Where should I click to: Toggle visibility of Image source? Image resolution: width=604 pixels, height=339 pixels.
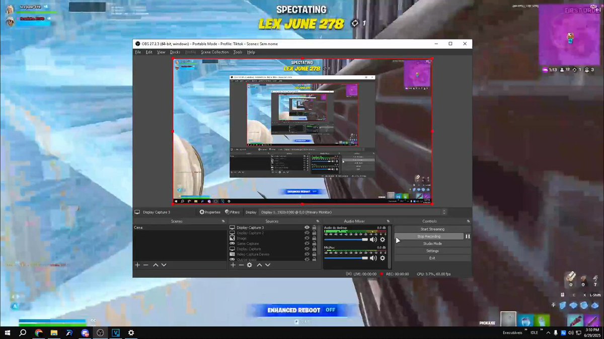(x=307, y=238)
